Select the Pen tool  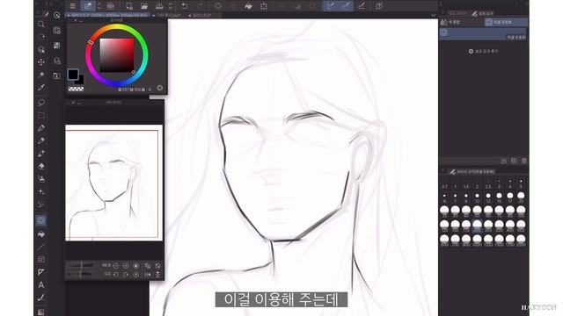[41, 128]
